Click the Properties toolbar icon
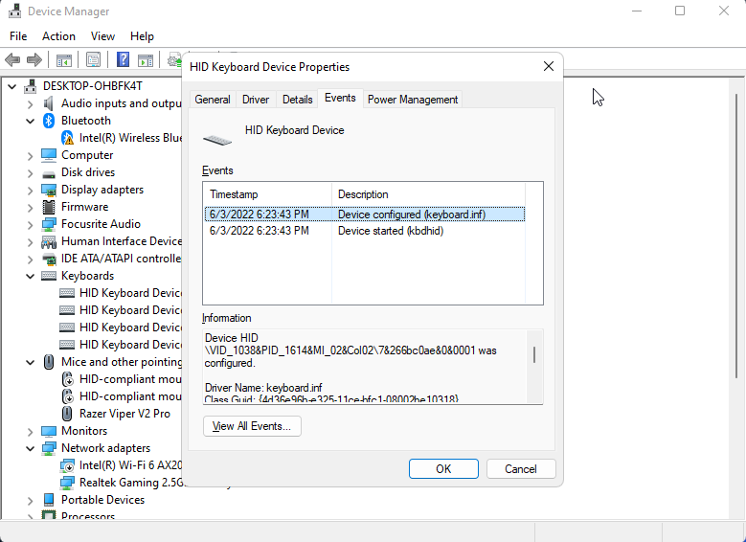746x542 pixels. [x=93, y=60]
